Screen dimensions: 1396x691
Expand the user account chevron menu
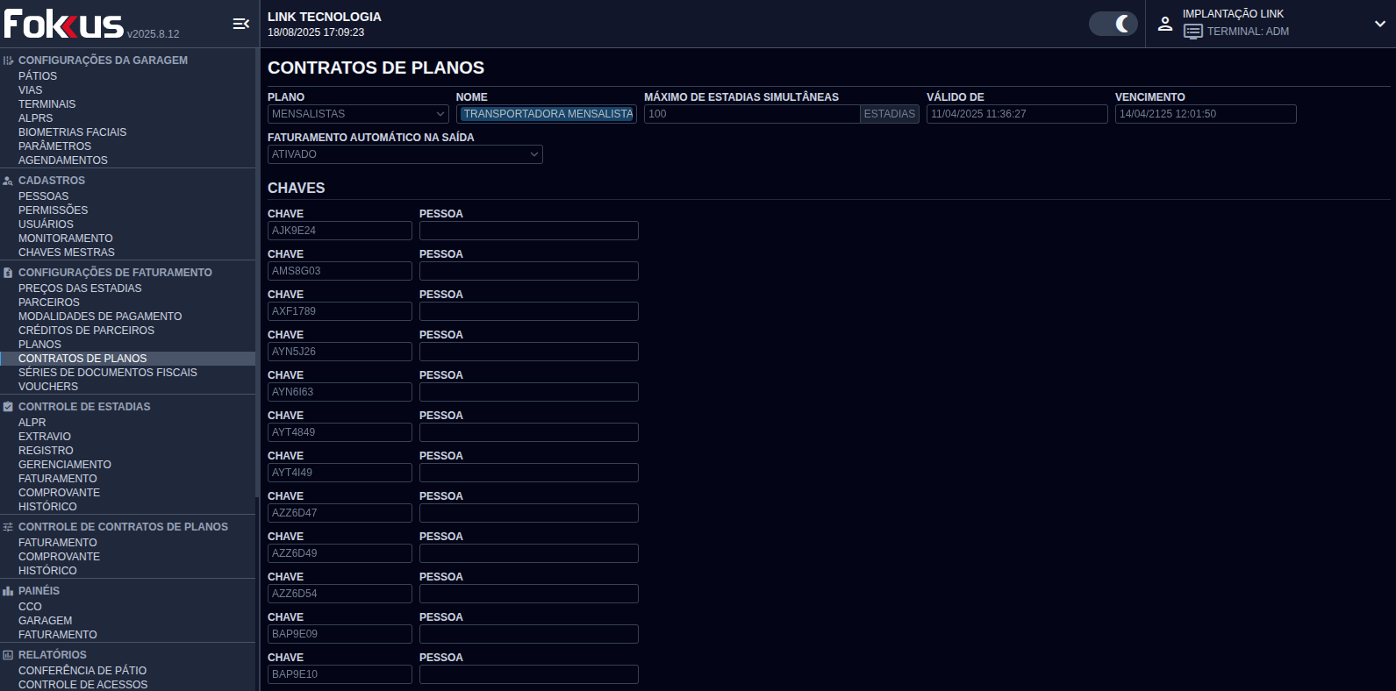pyautogui.click(x=1379, y=24)
